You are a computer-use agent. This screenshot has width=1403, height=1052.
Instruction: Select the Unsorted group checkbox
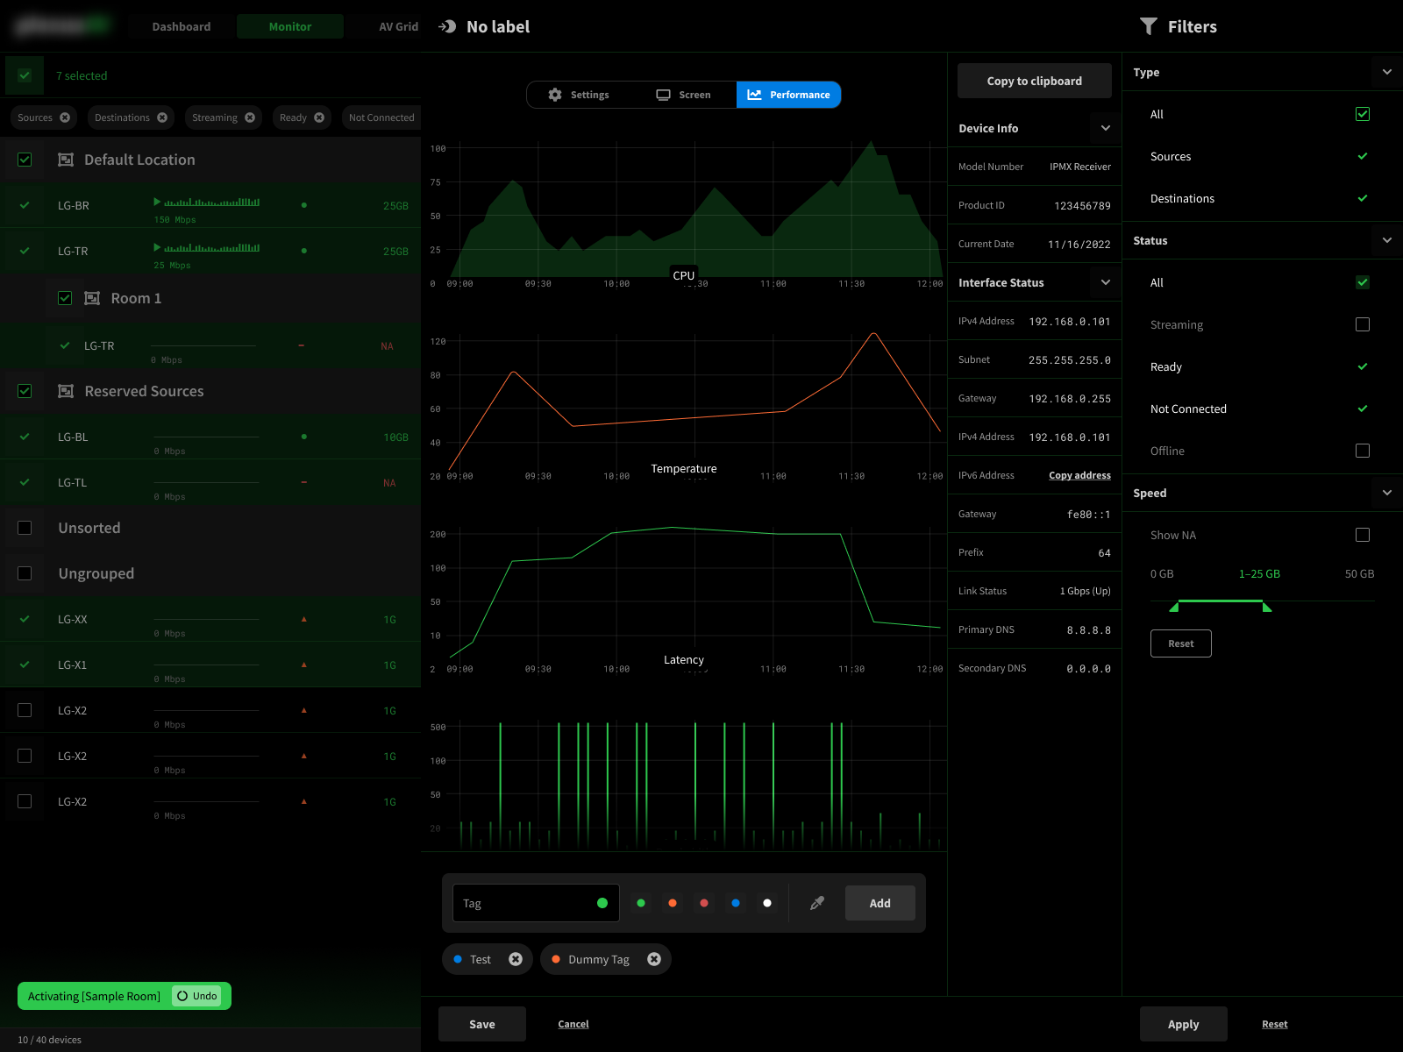[x=25, y=528]
